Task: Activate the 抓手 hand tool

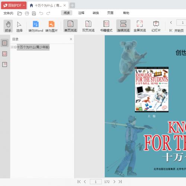Action: coord(8,26)
